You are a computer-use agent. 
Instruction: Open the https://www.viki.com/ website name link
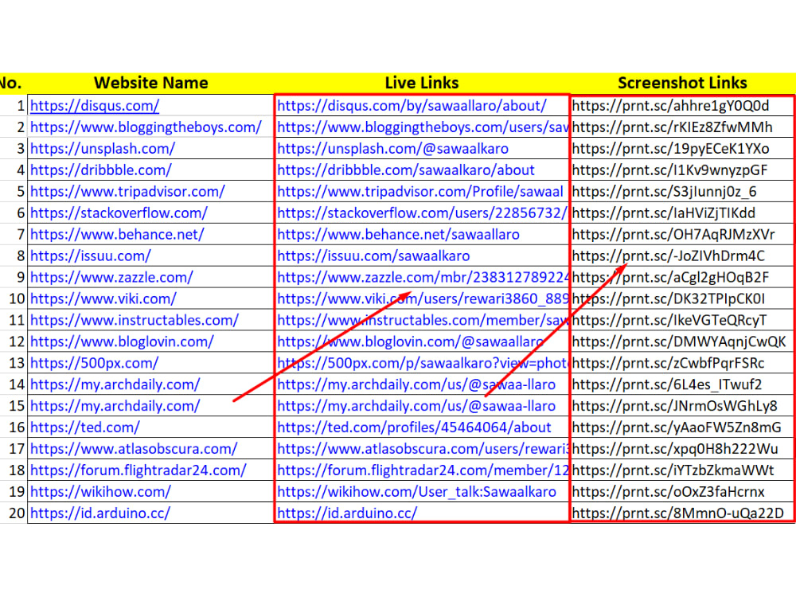coord(103,298)
